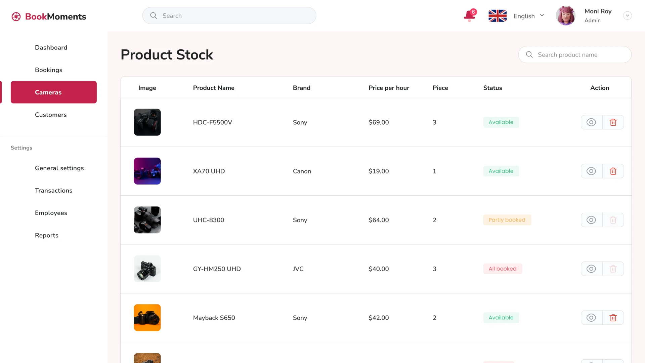Delete the XA70 UHD product

[613, 171]
